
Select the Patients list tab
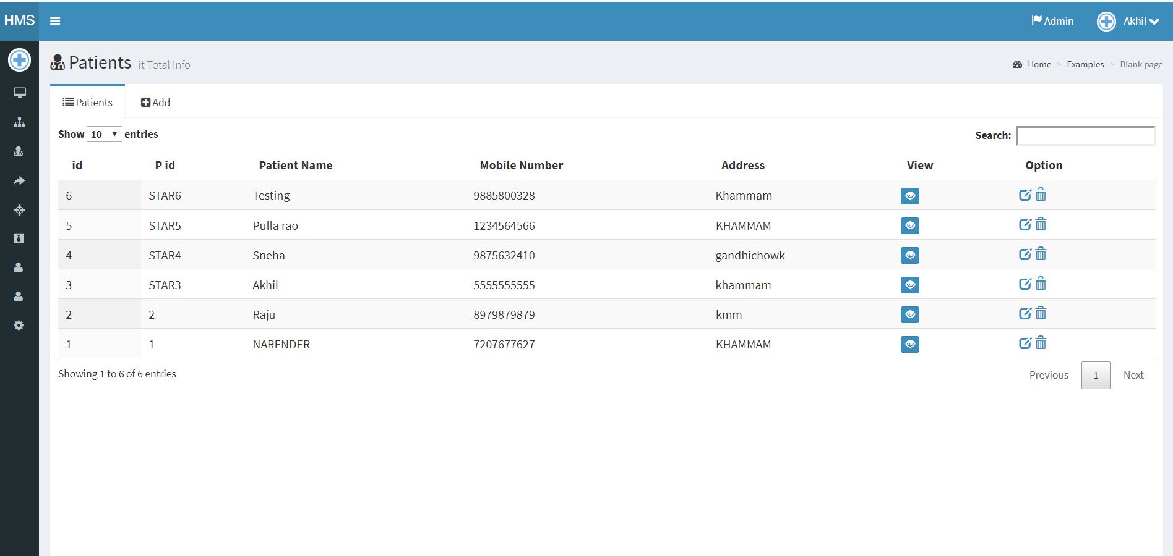click(87, 103)
